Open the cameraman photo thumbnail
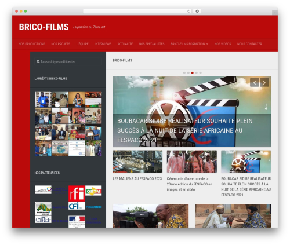 (x=151, y=215)
